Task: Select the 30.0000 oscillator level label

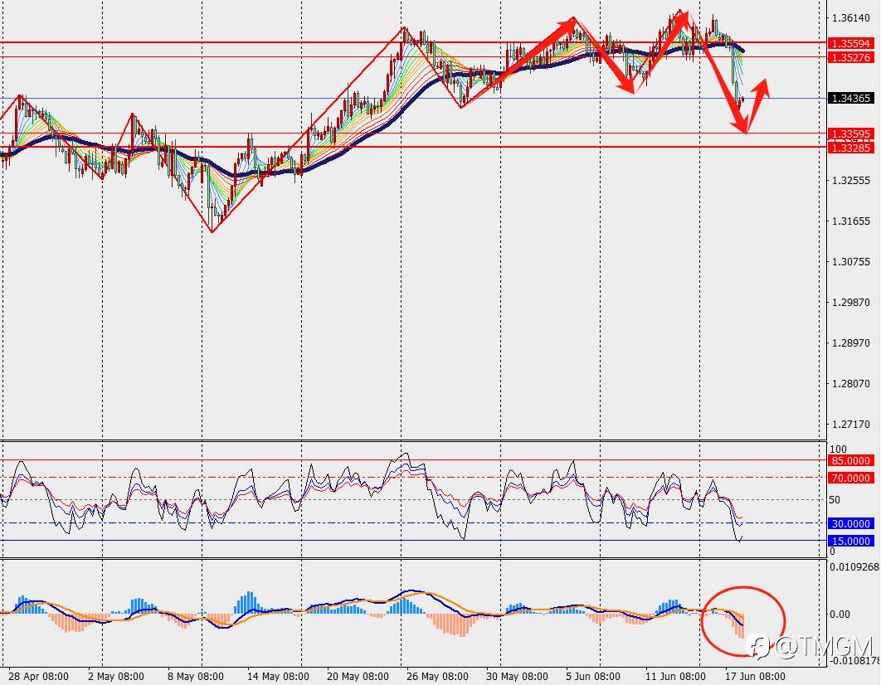Action: (x=850, y=523)
